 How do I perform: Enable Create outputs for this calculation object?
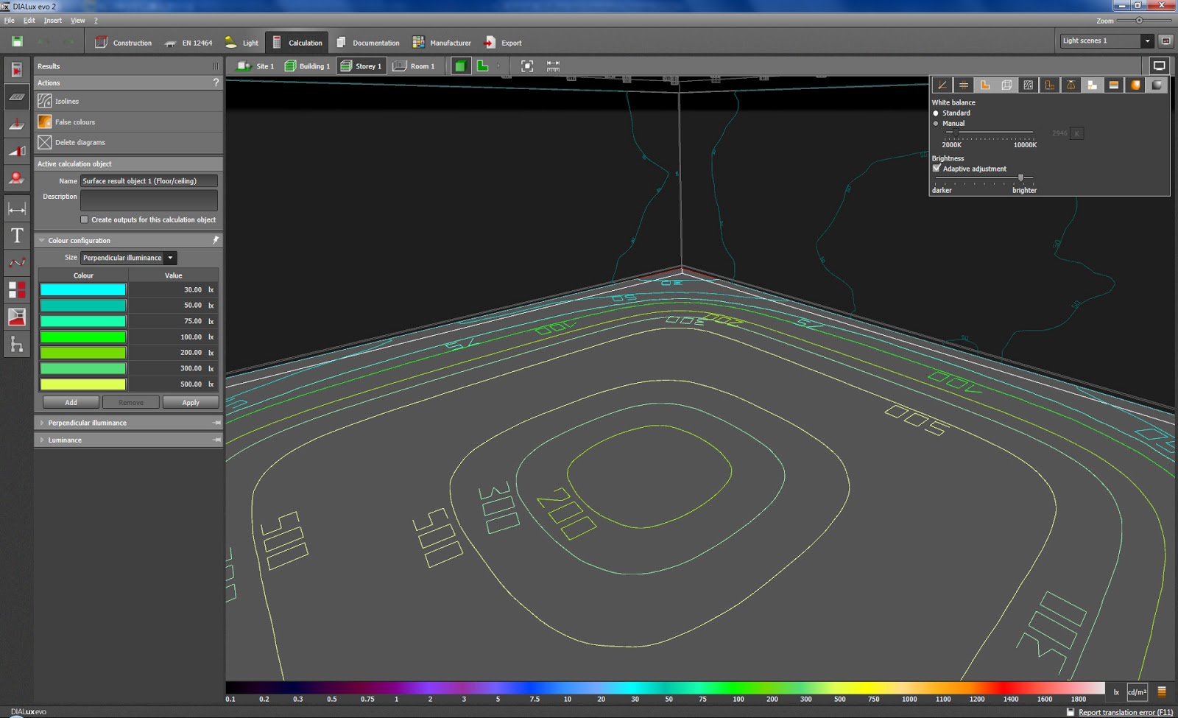[85, 219]
